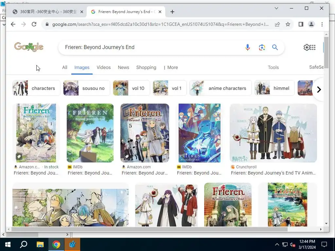
Task: Go to Google home via logo
Action: pyautogui.click(x=29, y=47)
